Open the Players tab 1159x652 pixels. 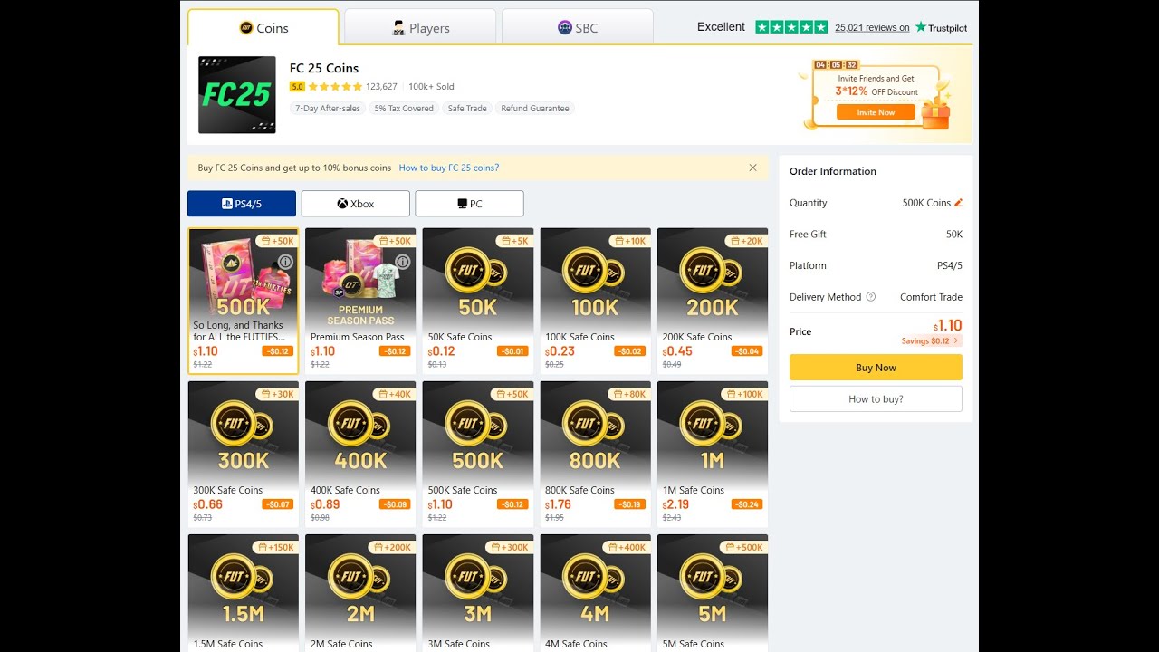pyautogui.click(x=420, y=27)
